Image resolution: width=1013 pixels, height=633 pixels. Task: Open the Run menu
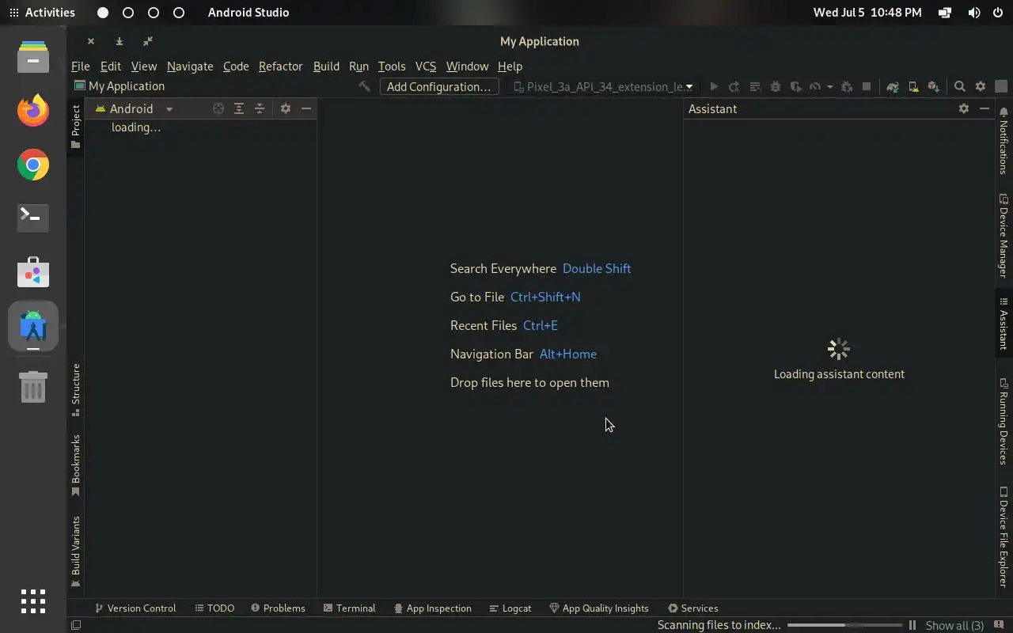point(359,66)
